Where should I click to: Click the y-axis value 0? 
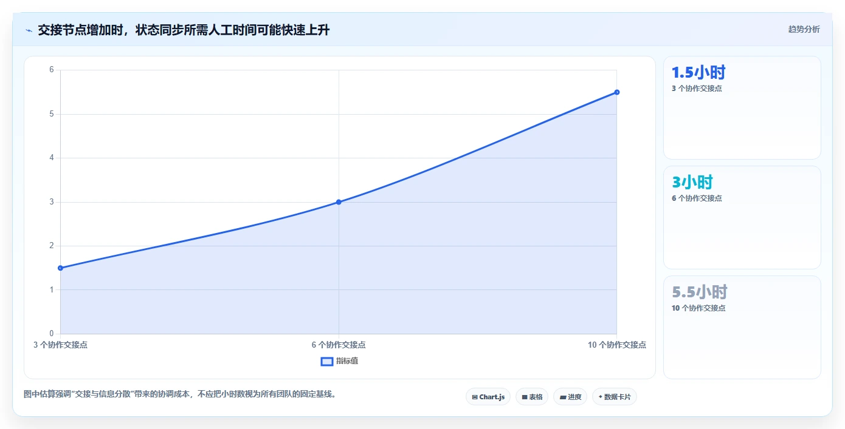52,334
